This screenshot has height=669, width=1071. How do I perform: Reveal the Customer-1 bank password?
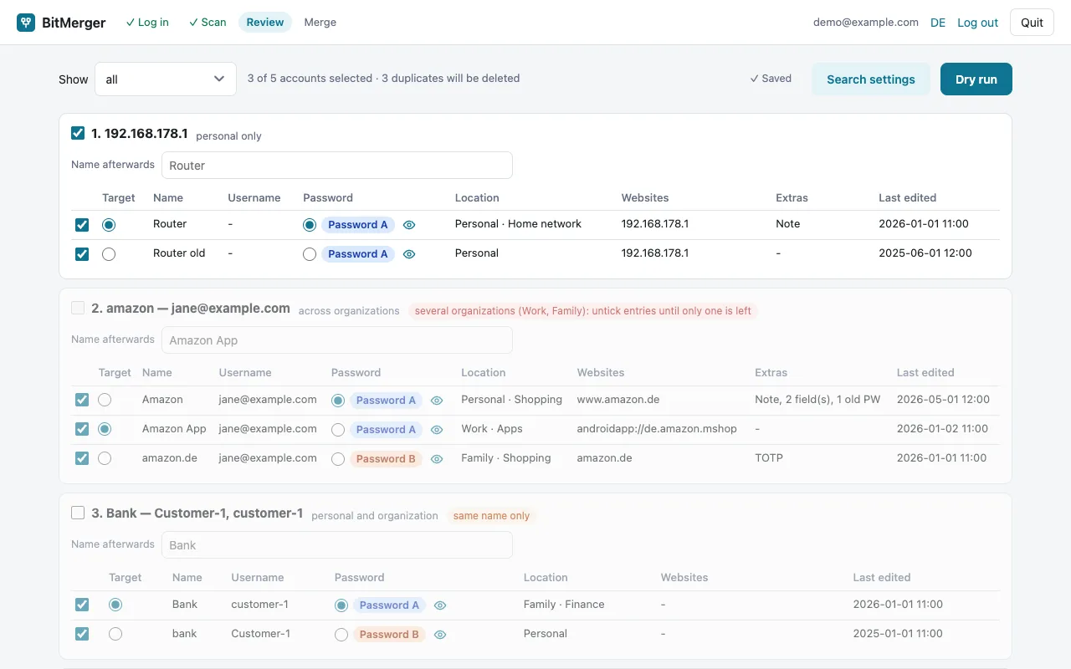tap(440, 635)
